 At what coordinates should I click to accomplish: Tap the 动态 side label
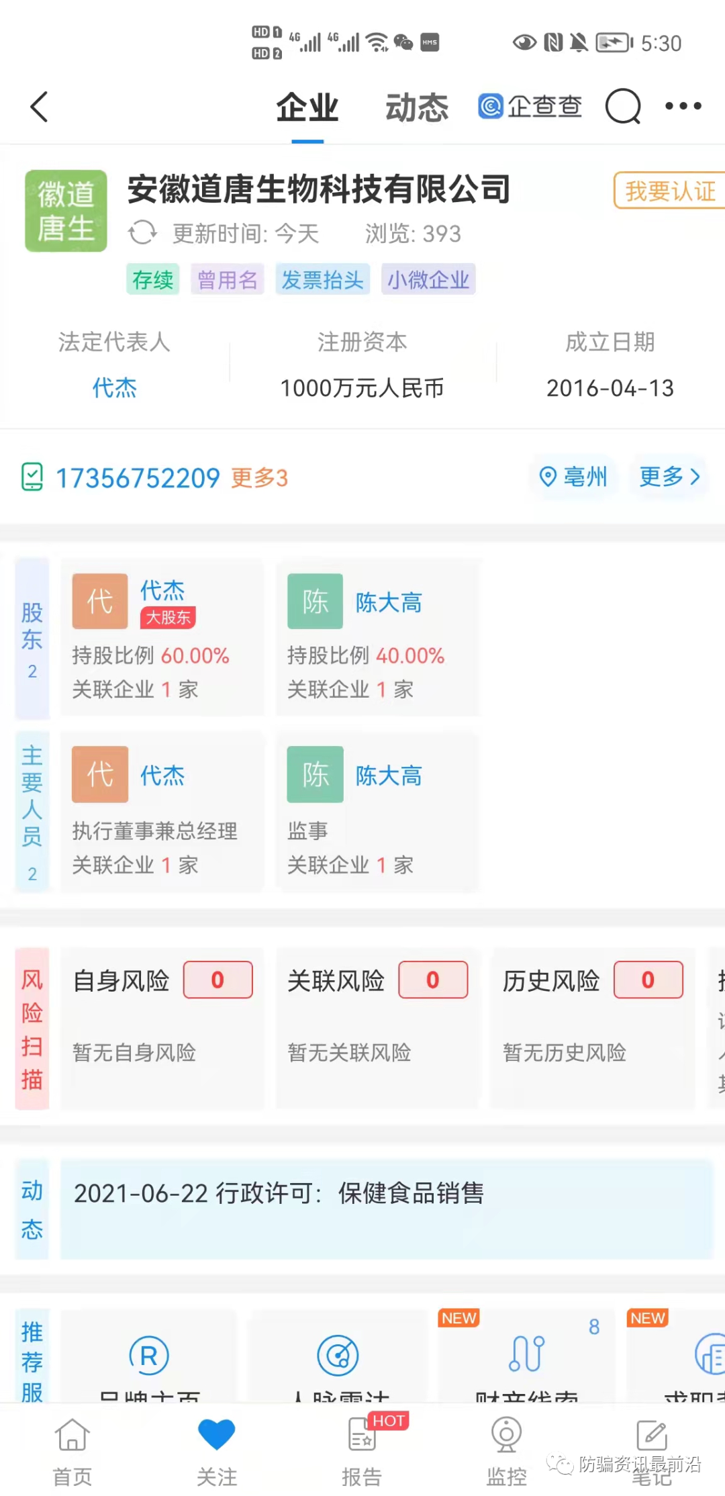[x=32, y=1209]
